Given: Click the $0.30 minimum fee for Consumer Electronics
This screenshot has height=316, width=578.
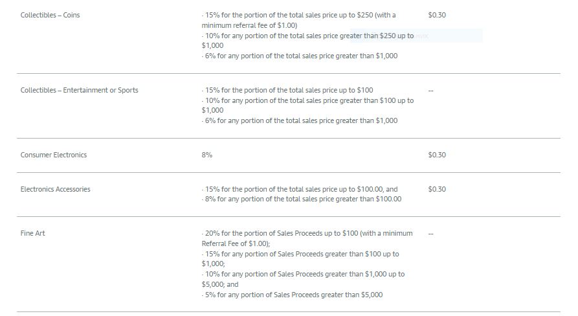Looking at the screenshot, I should pyautogui.click(x=437, y=155).
